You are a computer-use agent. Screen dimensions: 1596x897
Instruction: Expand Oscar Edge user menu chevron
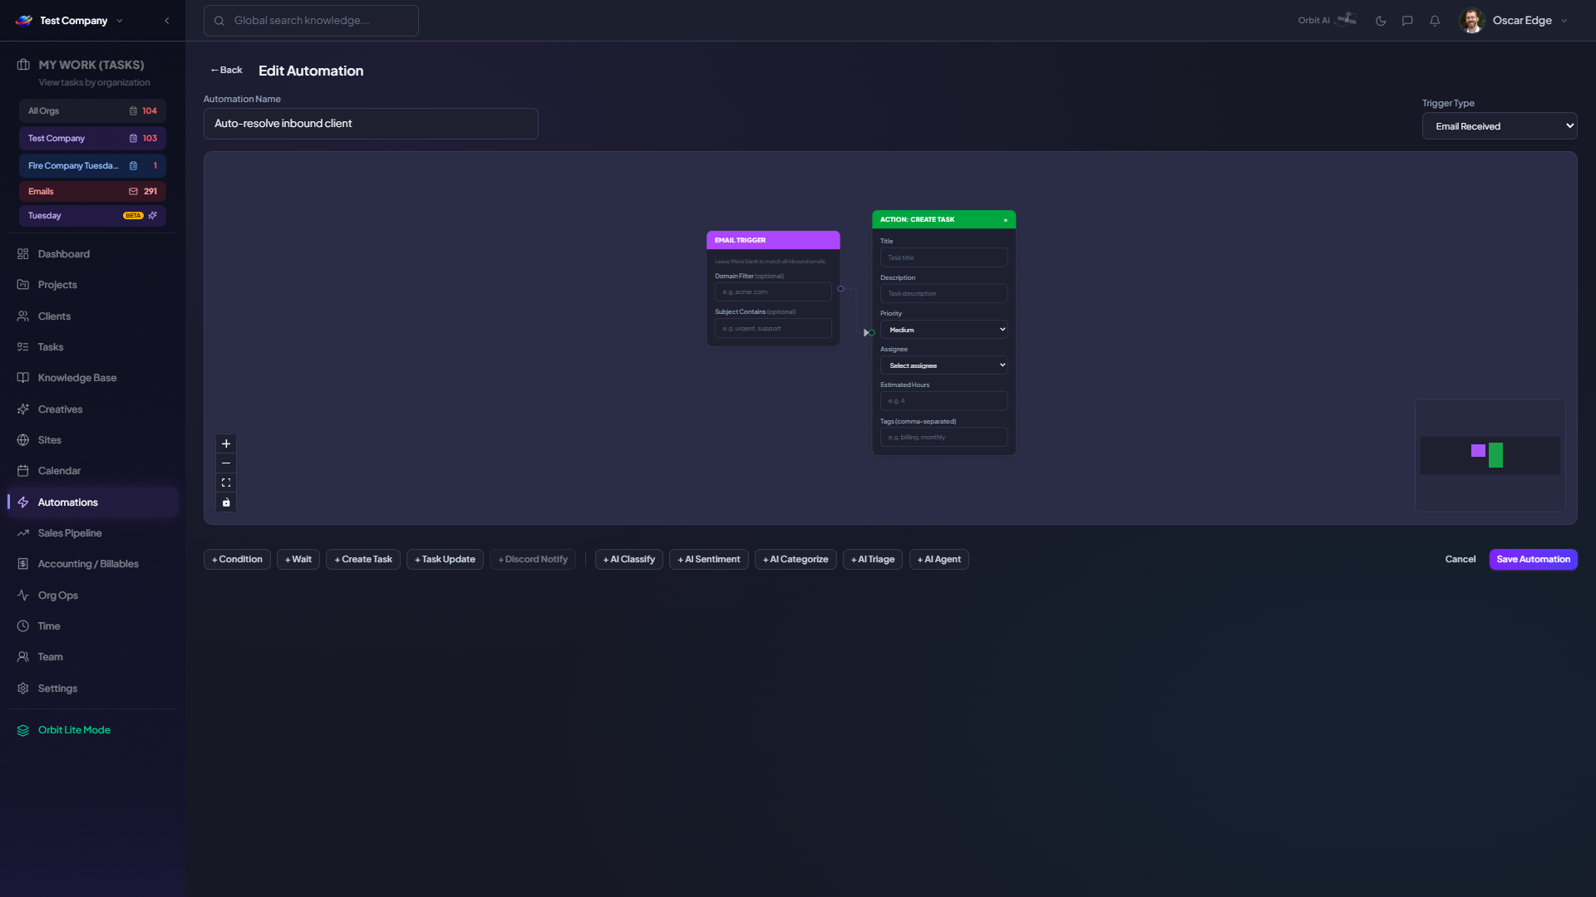(x=1564, y=21)
